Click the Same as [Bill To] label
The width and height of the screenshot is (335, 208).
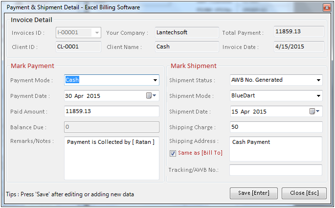[200, 153]
